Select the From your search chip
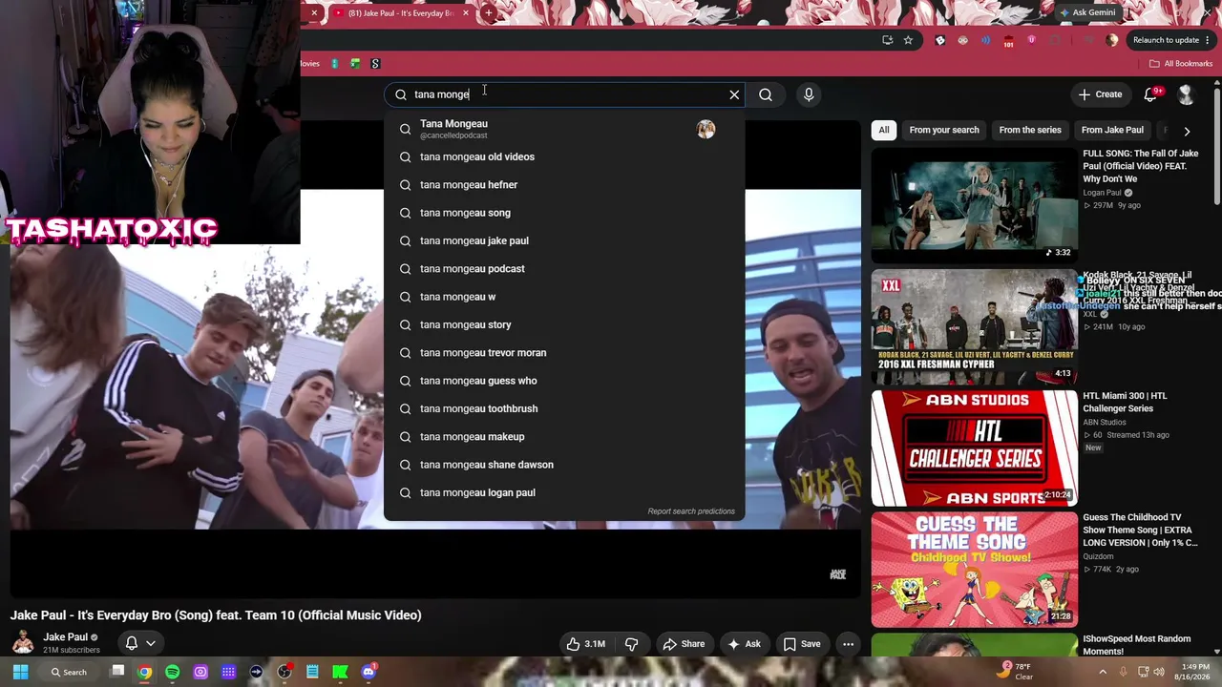The width and height of the screenshot is (1222, 687). [x=944, y=130]
